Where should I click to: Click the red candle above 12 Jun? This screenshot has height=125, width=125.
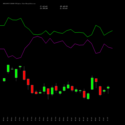pos(24,75)
